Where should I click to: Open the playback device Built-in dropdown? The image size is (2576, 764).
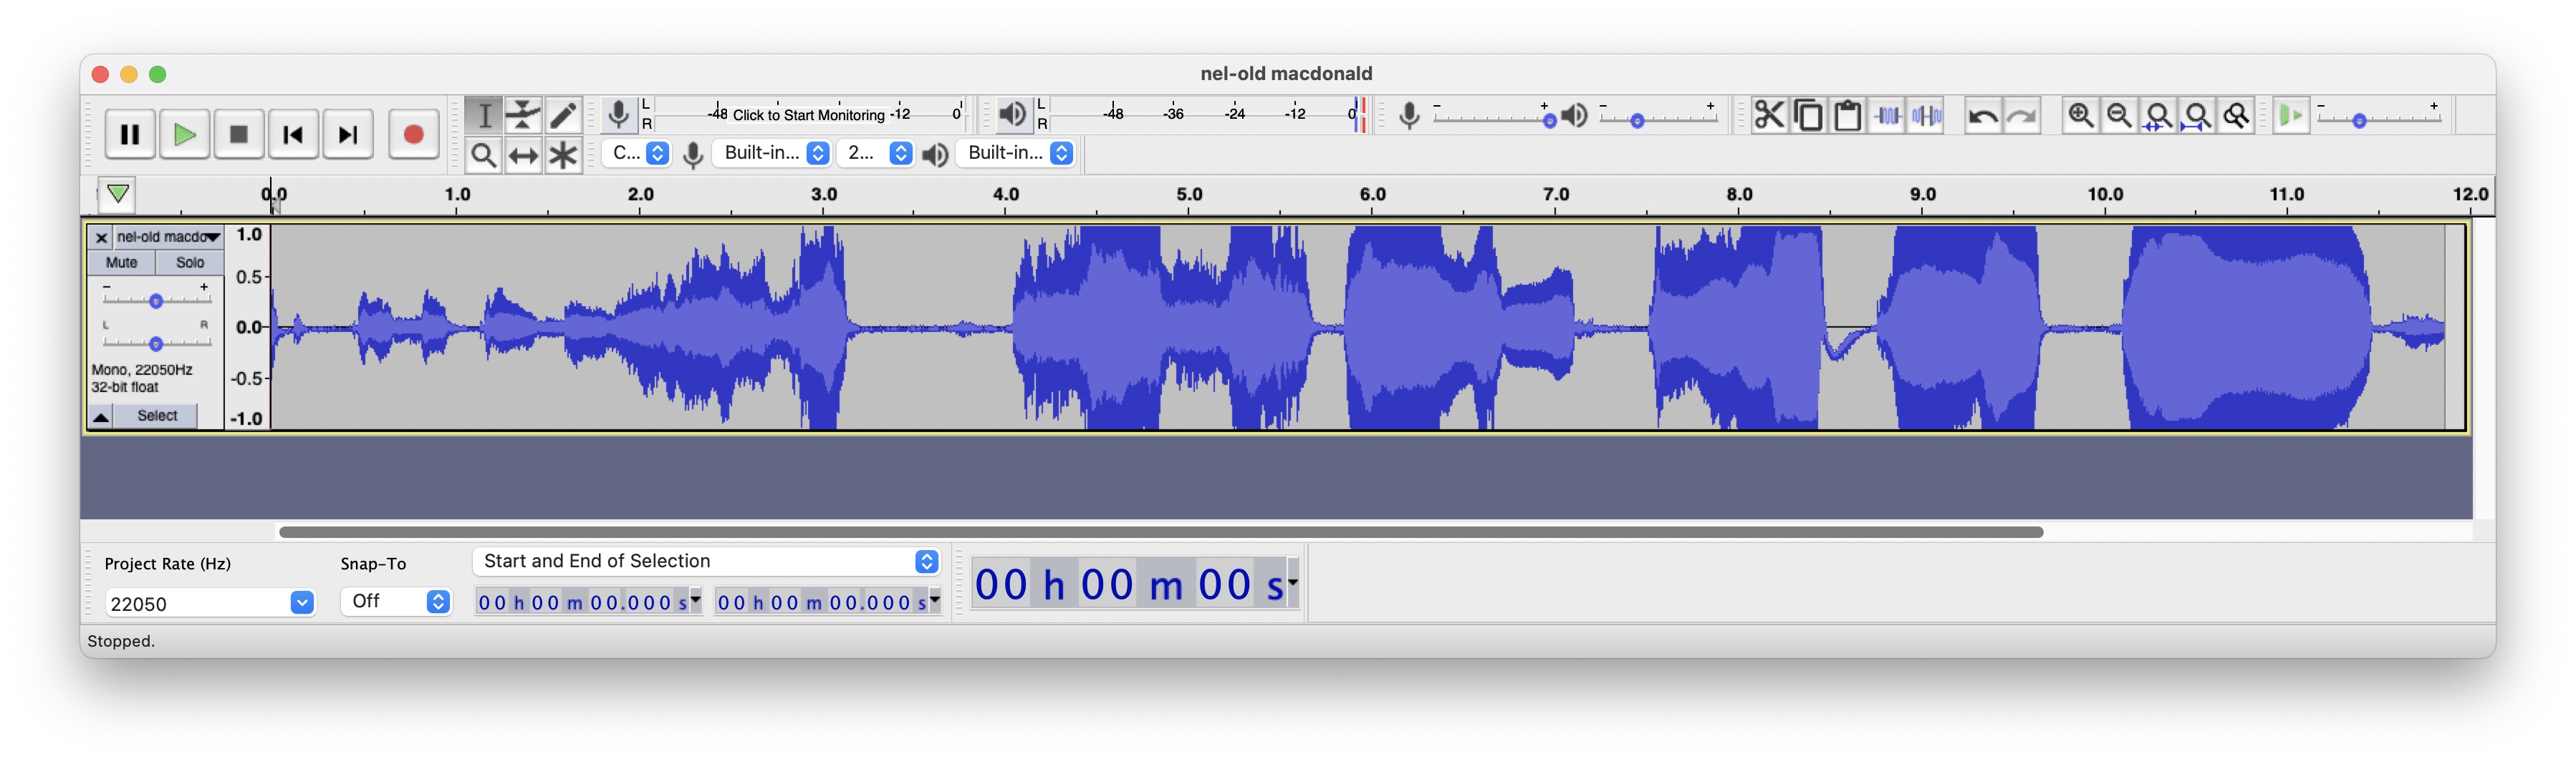click(1015, 153)
